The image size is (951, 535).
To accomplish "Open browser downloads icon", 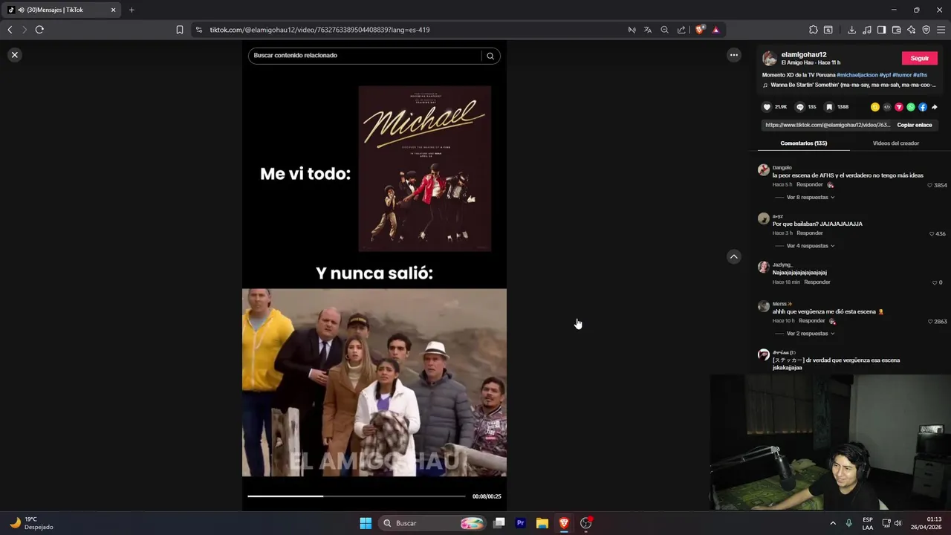I will pos(851,30).
